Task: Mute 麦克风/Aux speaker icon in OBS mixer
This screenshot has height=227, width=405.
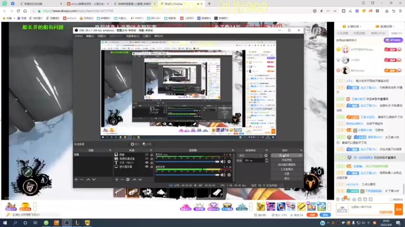Action: (x=223, y=161)
